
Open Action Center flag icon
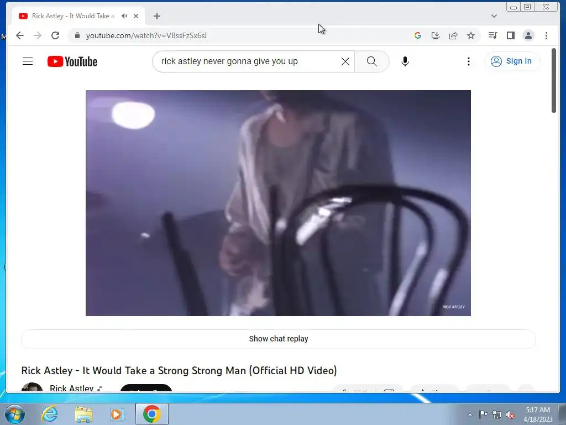coord(483,414)
